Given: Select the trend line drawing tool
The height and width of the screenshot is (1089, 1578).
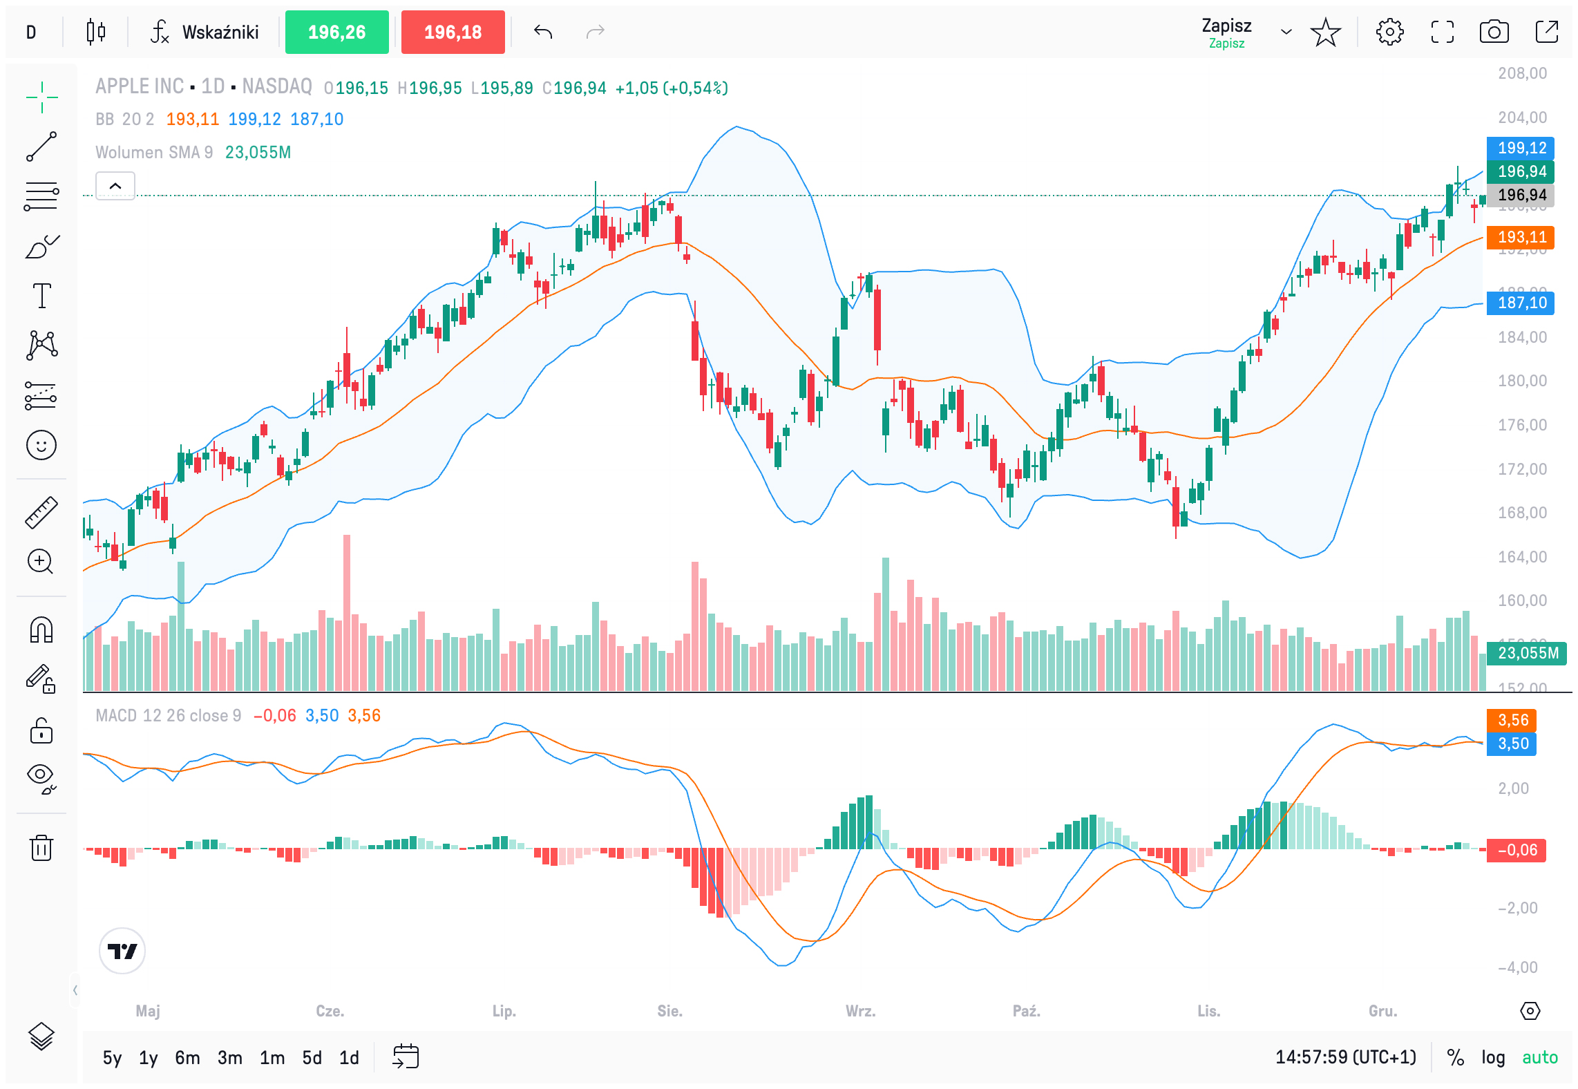Looking at the screenshot, I should (x=41, y=146).
